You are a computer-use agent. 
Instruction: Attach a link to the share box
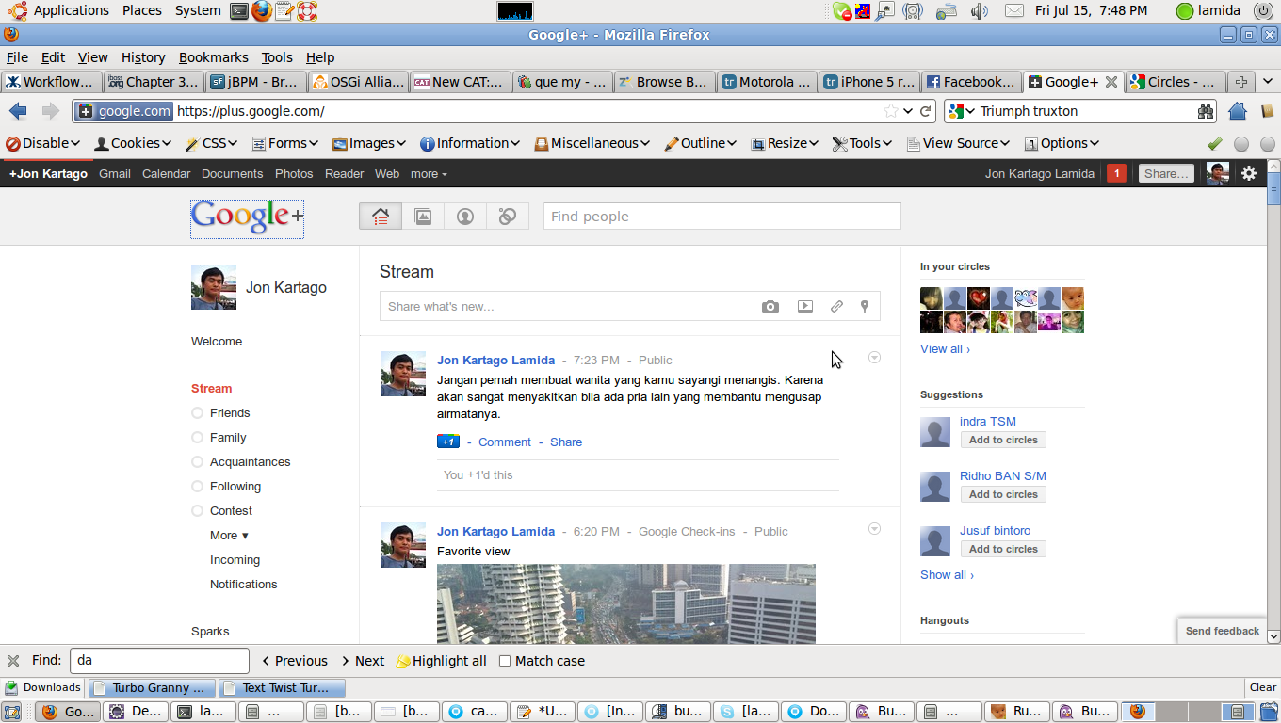pyautogui.click(x=835, y=306)
